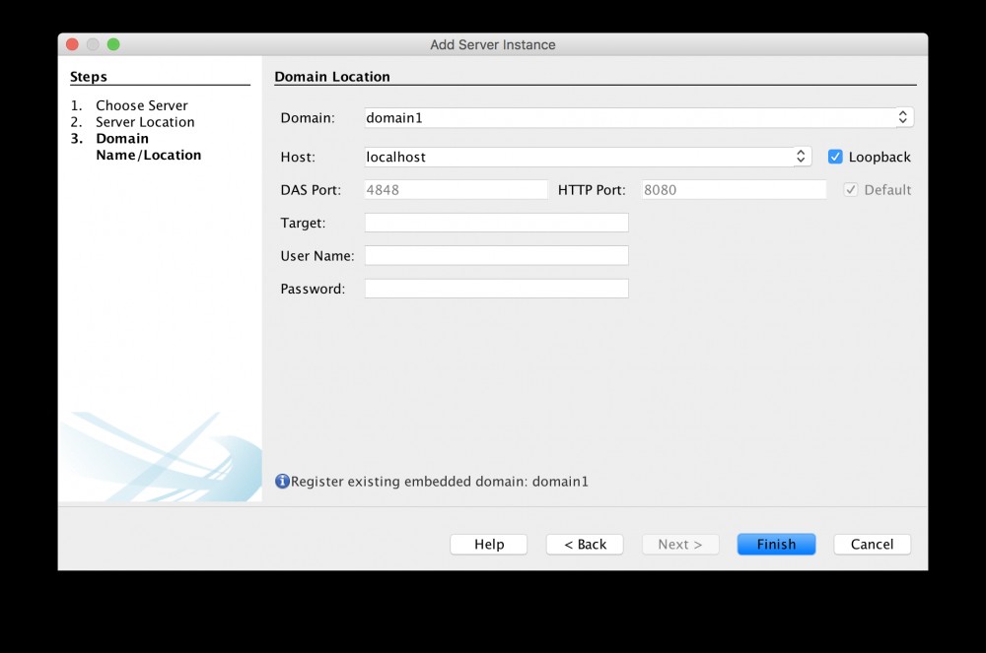Click the Password input field
Viewport: 986px width, 653px height.
tap(496, 288)
